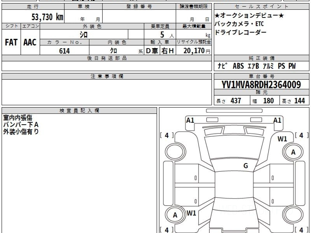Click the exterior color value シロ
The image size is (311, 233).
coord(83,34)
